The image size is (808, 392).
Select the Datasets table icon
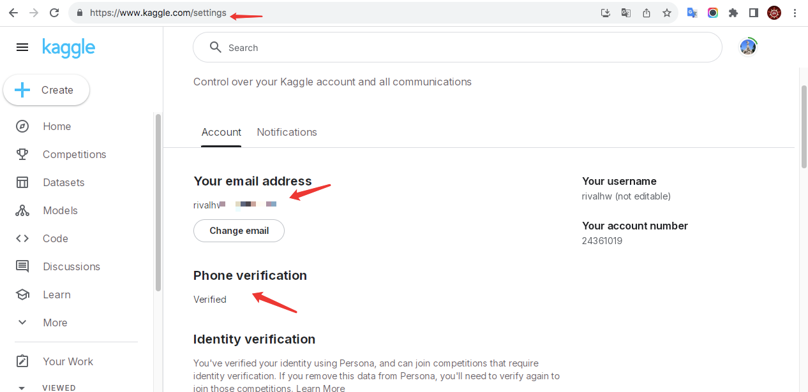pyautogui.click(x=22, y=182)
